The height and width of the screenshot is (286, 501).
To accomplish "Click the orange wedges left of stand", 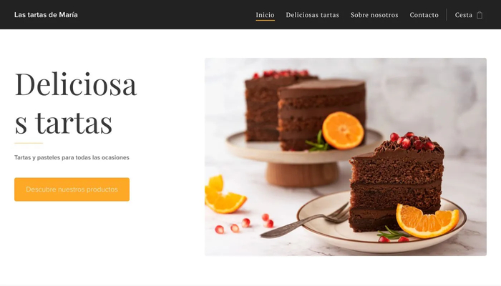I will click(x=224, y=194).
